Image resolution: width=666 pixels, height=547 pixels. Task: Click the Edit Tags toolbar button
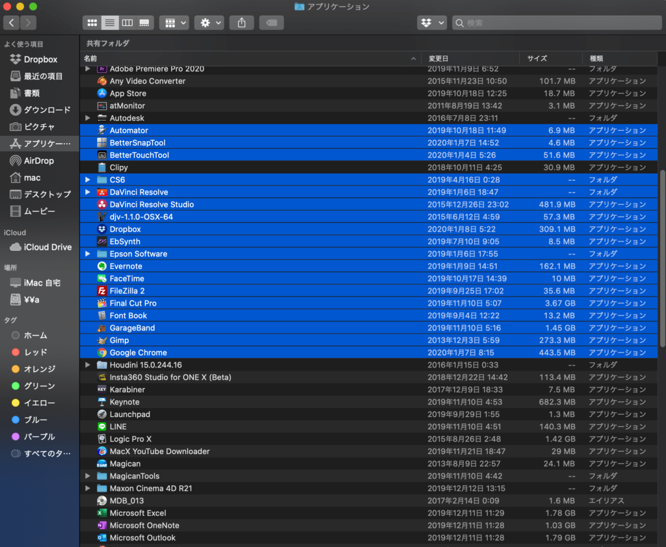[x=271, y=23]
